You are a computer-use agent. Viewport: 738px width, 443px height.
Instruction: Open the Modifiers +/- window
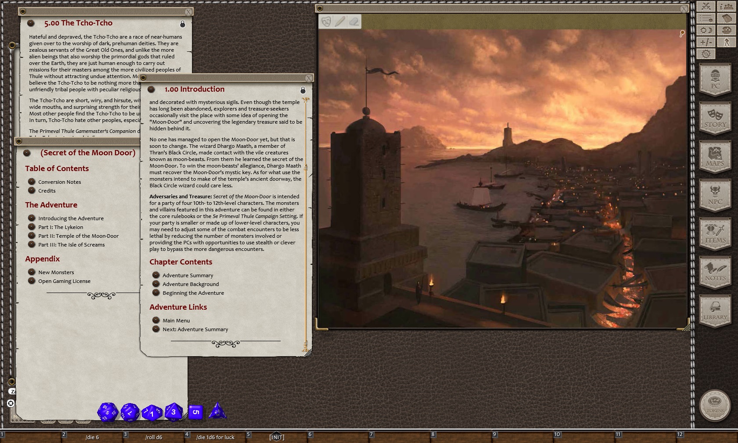tap(706, 43)
